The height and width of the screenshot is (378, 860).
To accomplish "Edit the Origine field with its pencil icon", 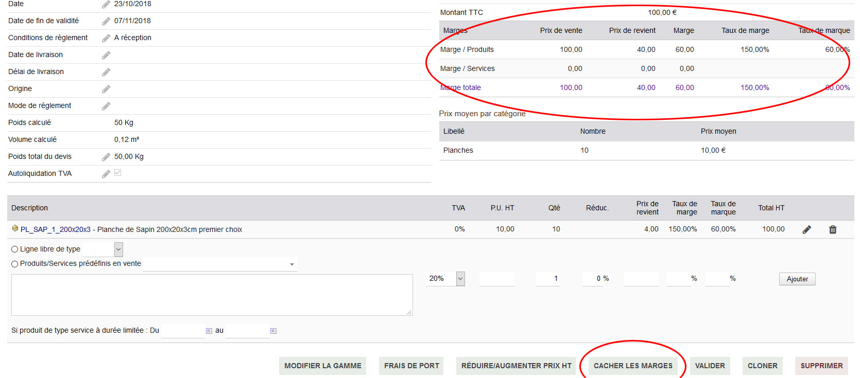I will (106, 89).
